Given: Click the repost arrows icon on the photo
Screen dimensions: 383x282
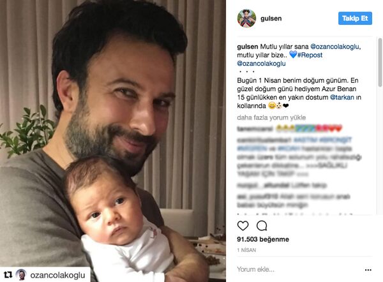Looking at the screenshot, I should tap(8, 275).
